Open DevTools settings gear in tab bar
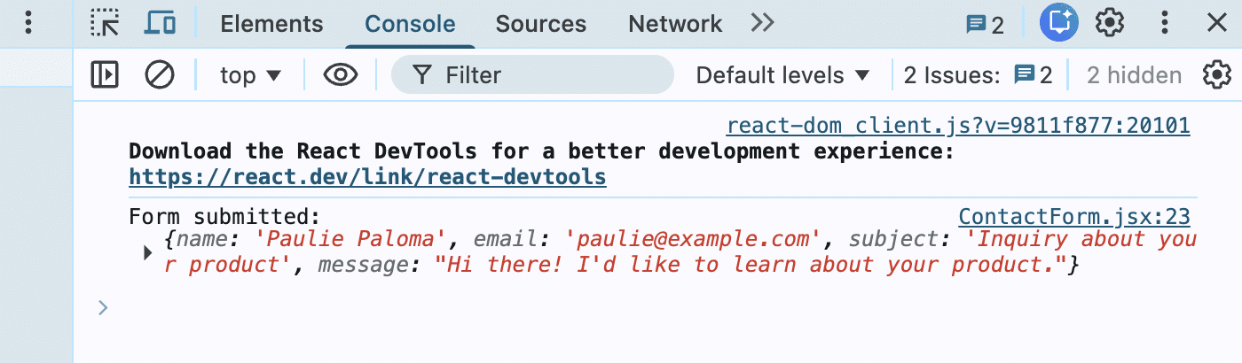This screenshot has height=363, width=1242. [x=1110, y=24]
